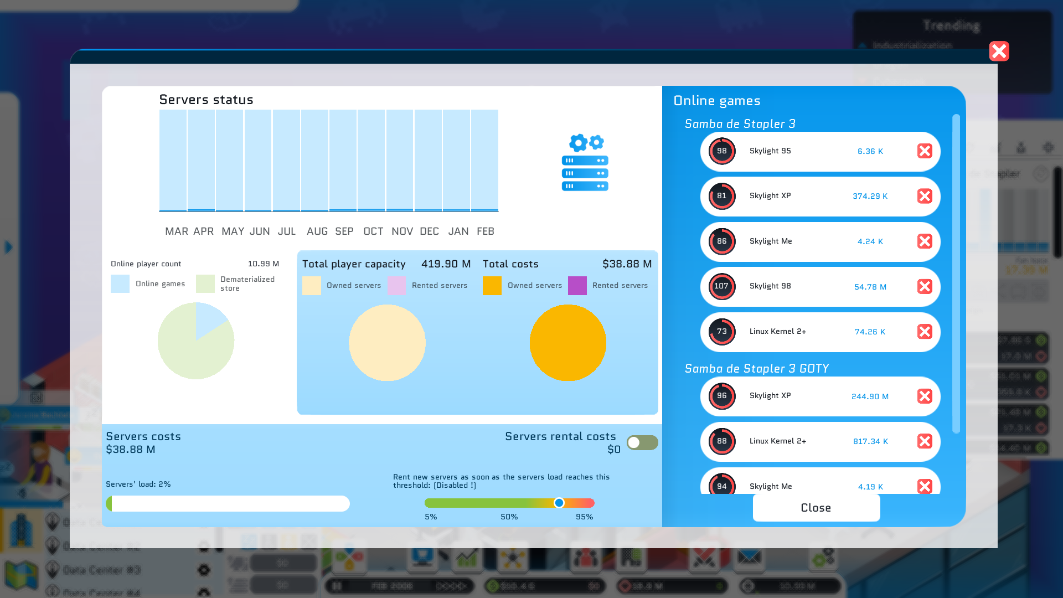Click the Owned servers capacity pie chart
Screen dimensions: 1063x598
click(387, 343)
